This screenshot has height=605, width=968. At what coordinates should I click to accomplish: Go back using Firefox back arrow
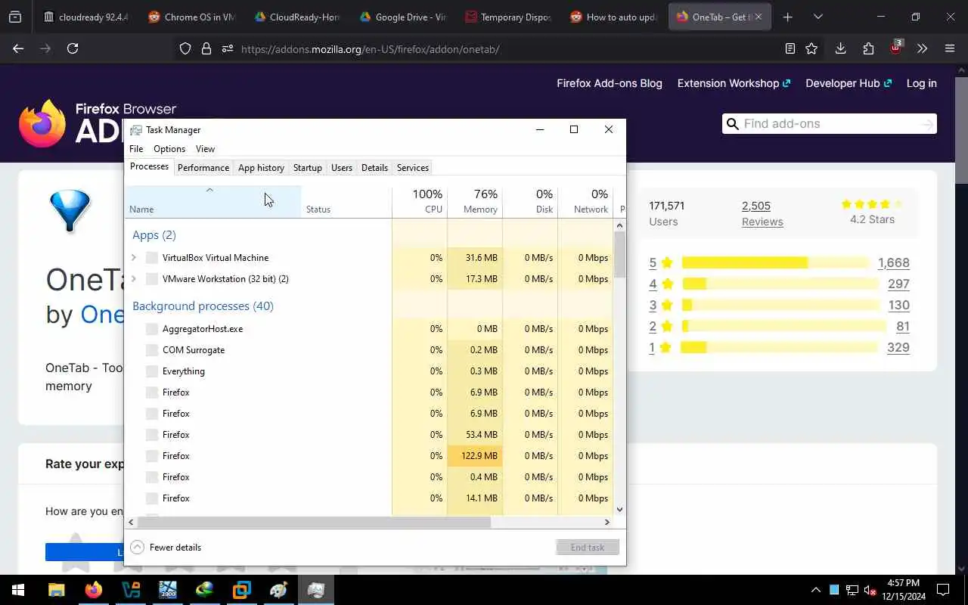pos(18,48)
